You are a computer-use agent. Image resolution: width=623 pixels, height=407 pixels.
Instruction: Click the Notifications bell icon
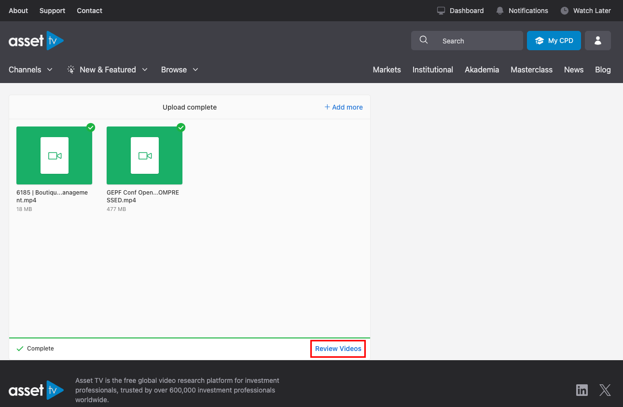500,11
